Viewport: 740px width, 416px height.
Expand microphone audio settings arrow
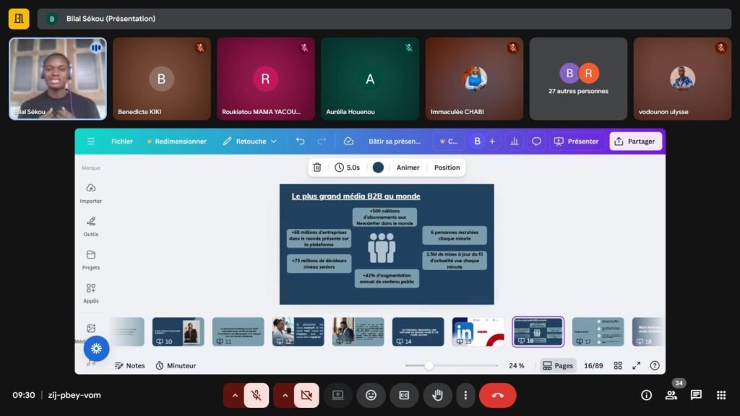[x=233, y=395]
